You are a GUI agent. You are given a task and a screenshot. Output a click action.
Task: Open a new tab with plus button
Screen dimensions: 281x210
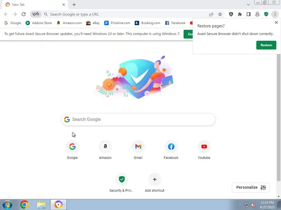click(74, 5)
